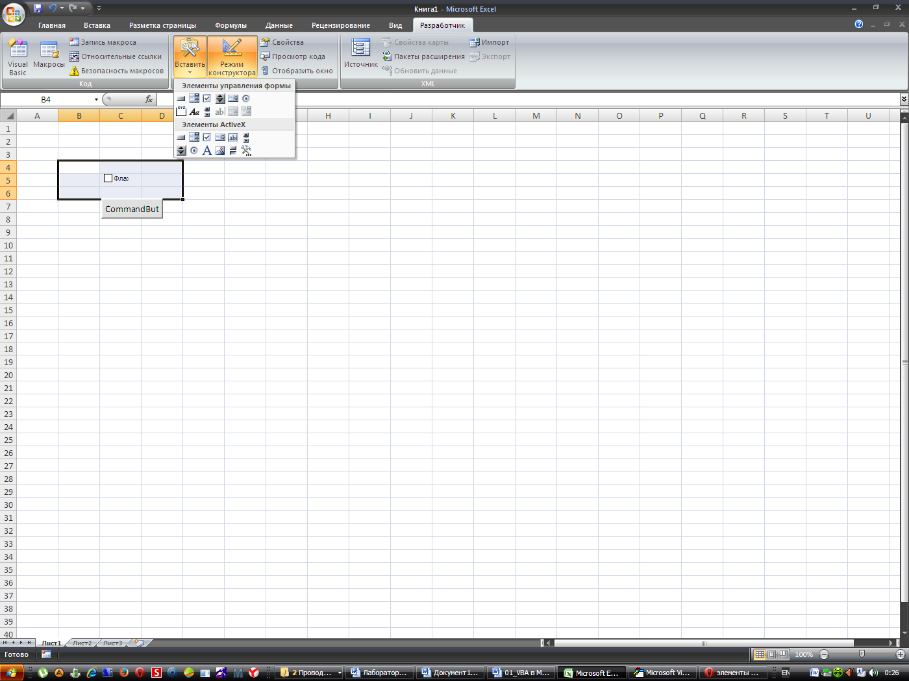
Task: Open the Visual Basic editor
Action: click(x=18, y=57)
